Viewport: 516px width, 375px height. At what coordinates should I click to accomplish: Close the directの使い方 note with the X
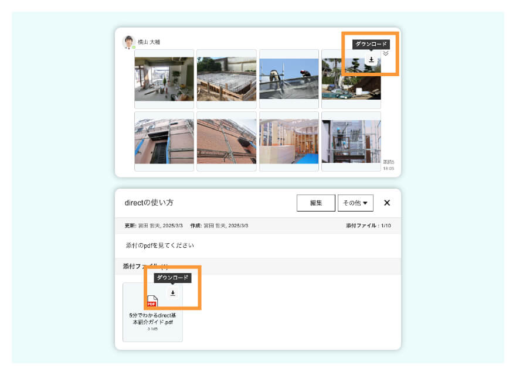(x=387, y=203)
